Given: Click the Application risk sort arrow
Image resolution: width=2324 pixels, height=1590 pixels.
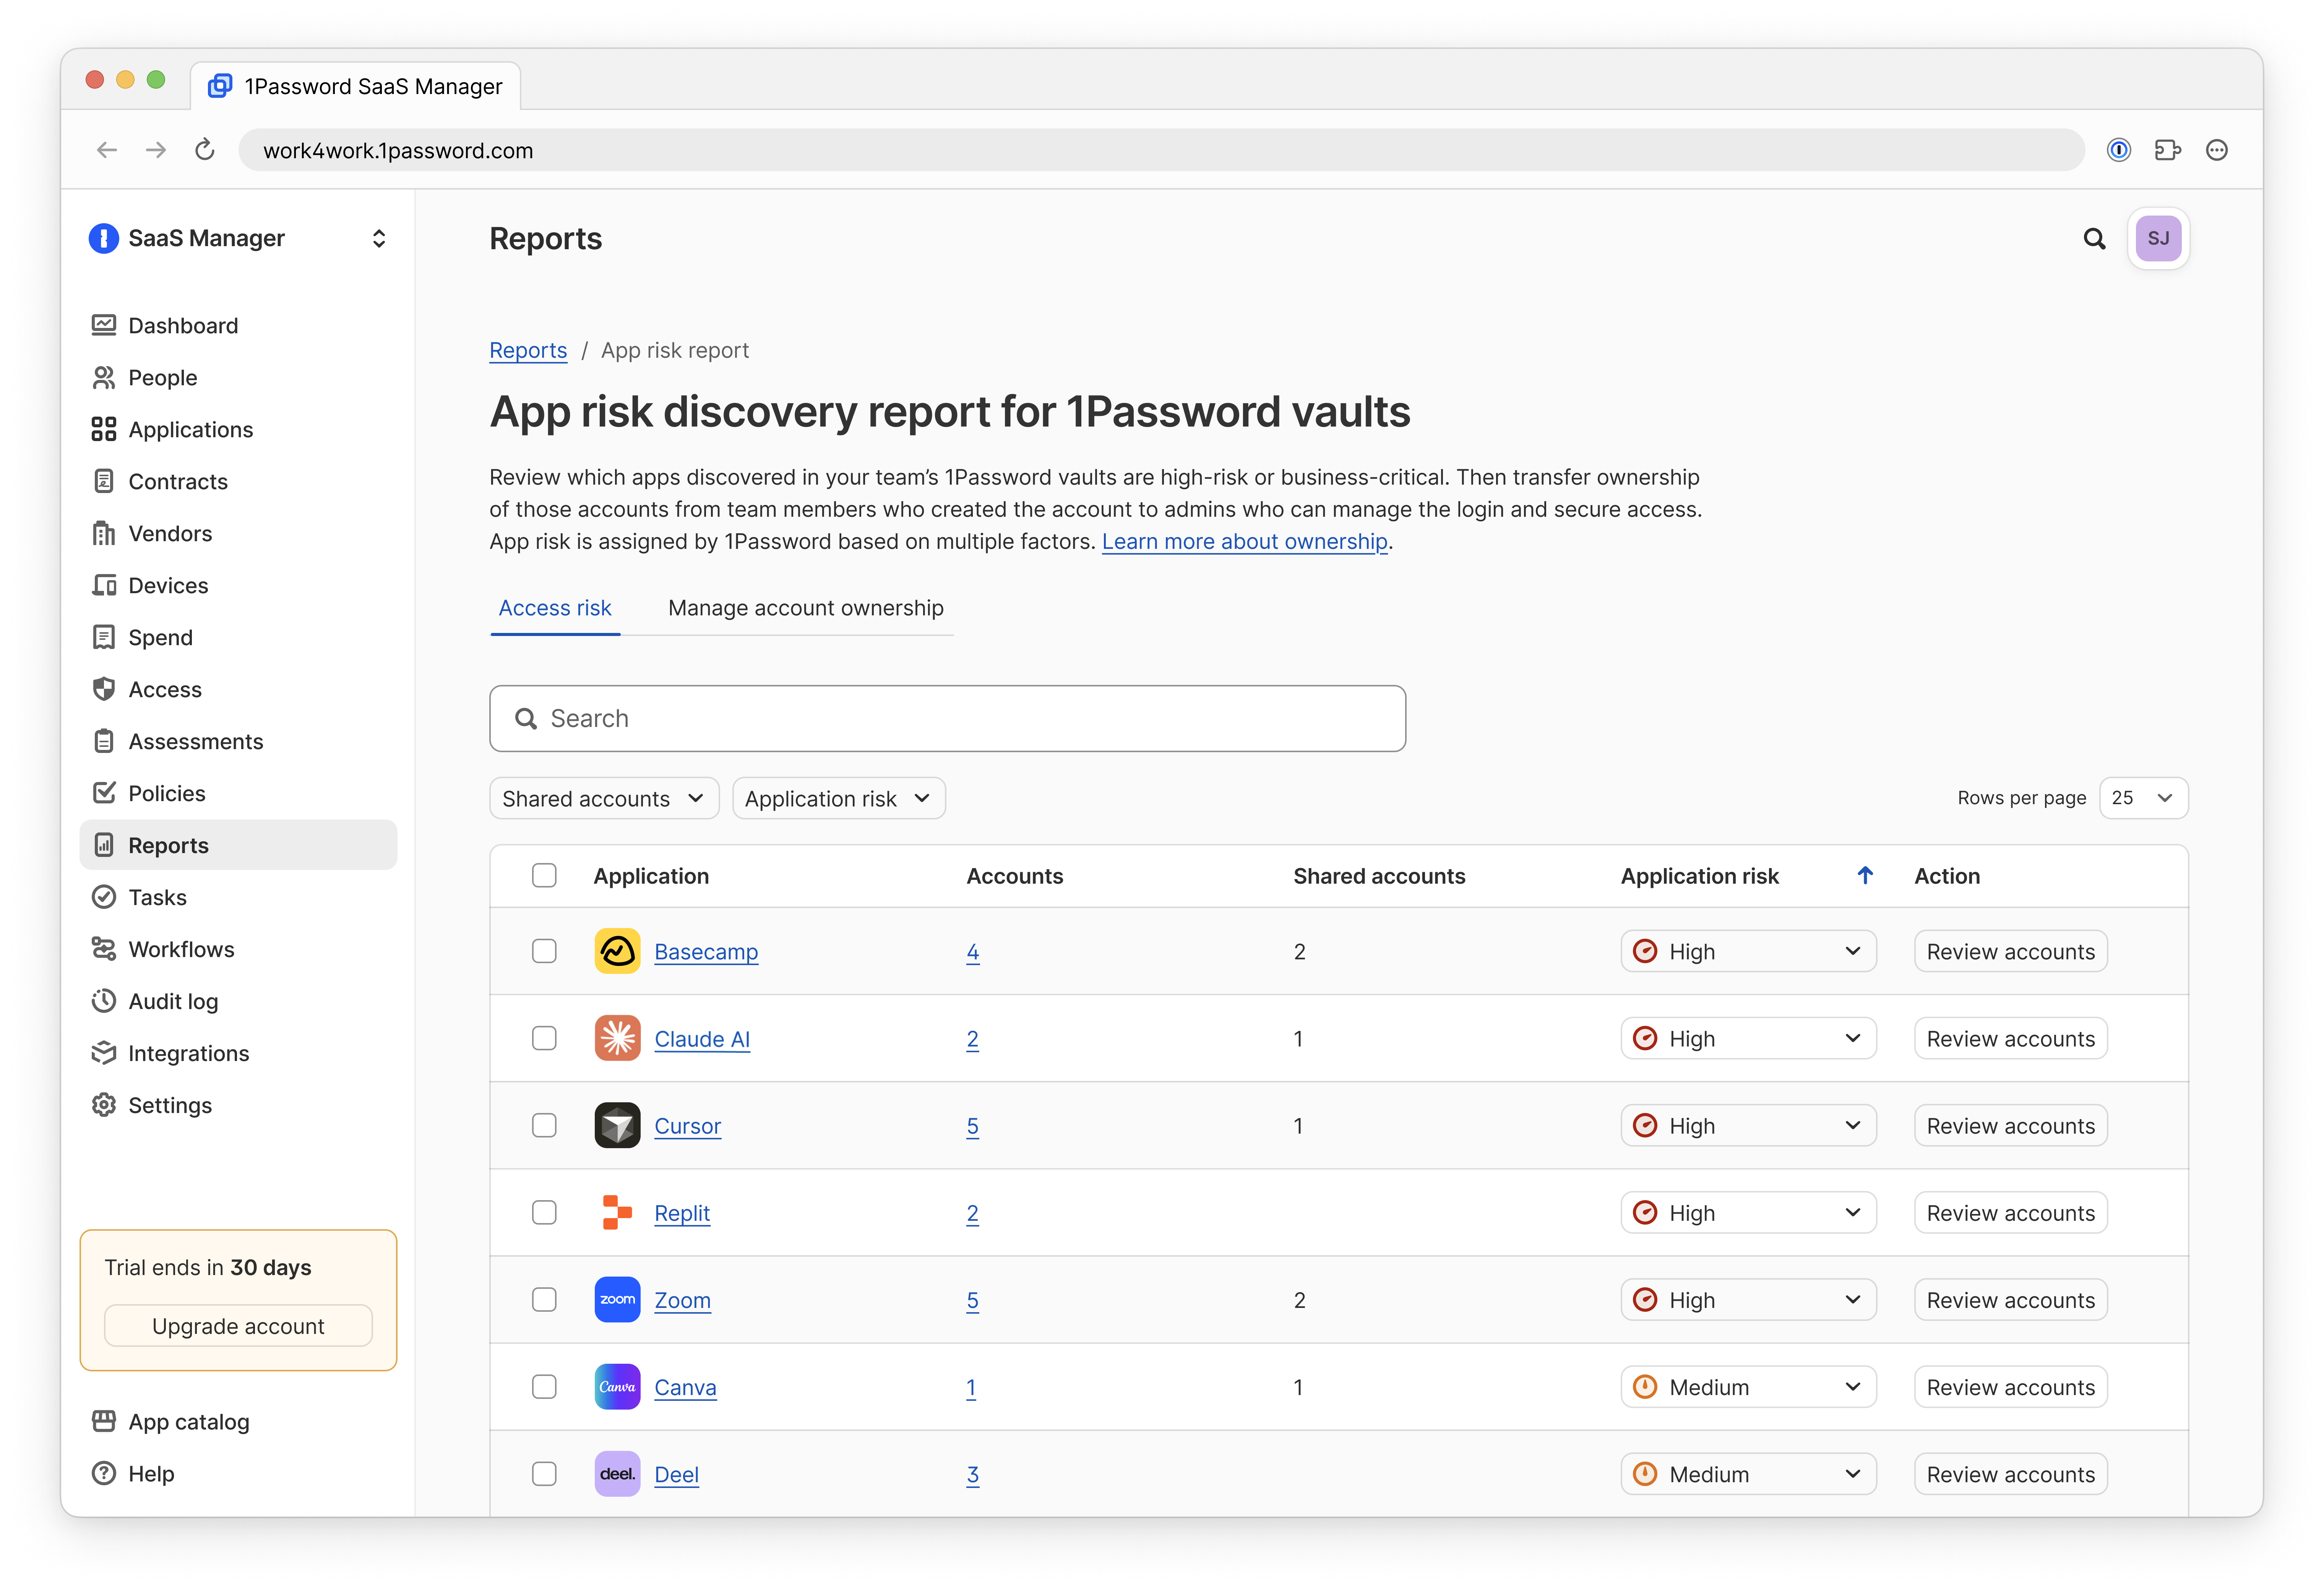Looking at the screenshot, I should [1865, 876].
